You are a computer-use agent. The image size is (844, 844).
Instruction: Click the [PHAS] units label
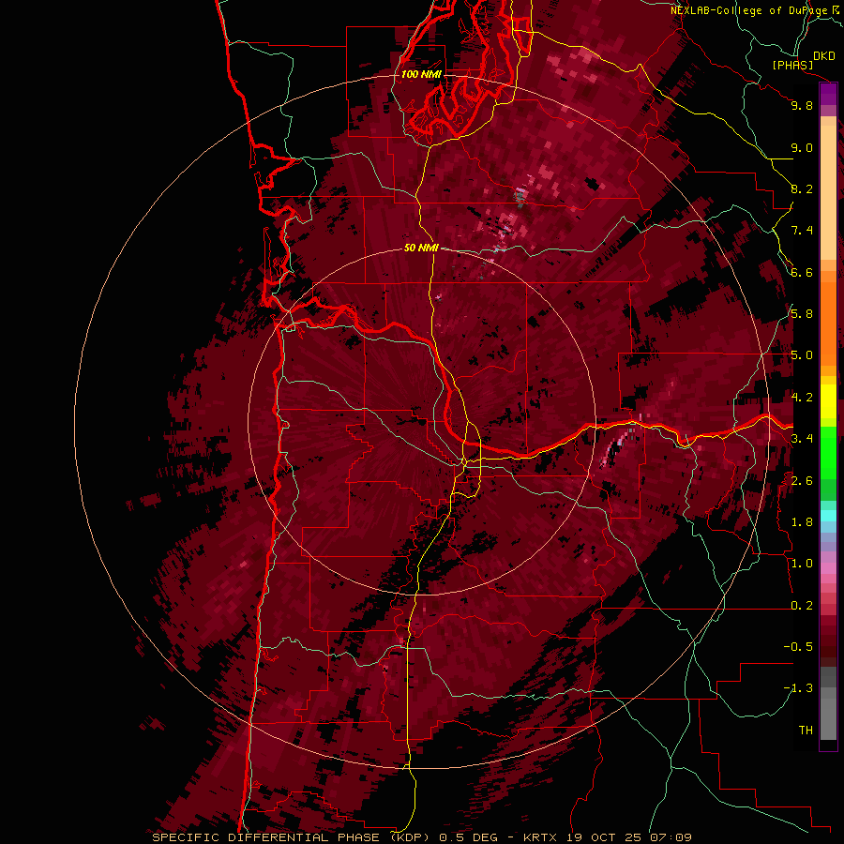click(x=792, y=65)
